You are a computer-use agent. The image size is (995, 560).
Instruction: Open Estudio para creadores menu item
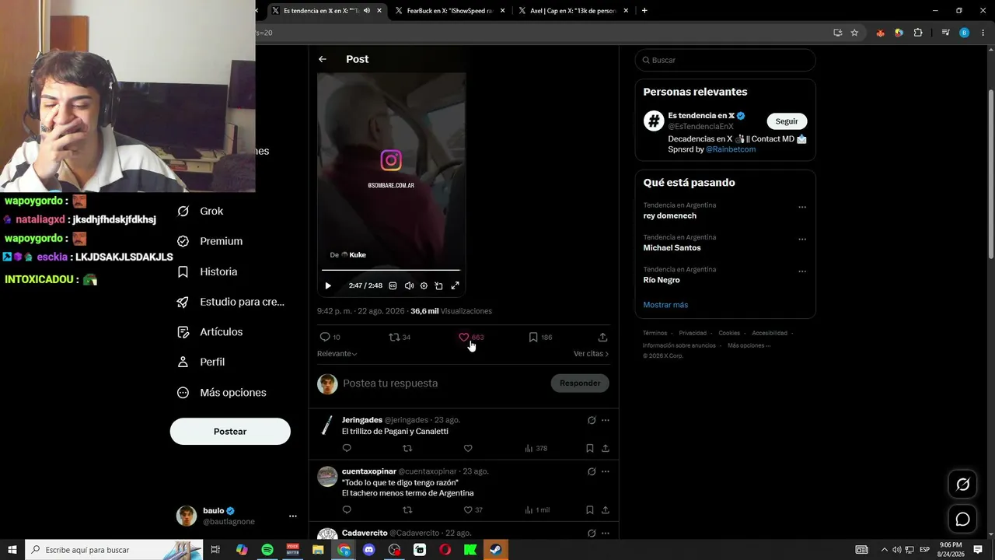point(231,302)
